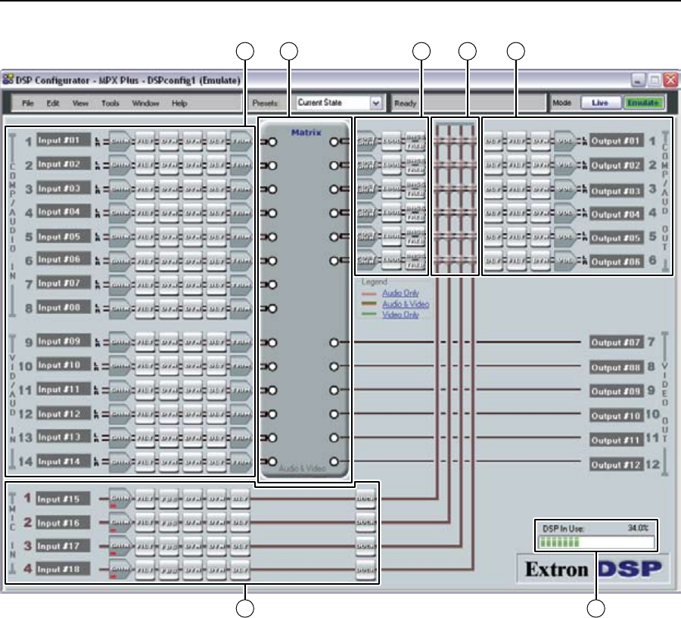
Task: Open the DLY block on Output #02
Action: 493,166
